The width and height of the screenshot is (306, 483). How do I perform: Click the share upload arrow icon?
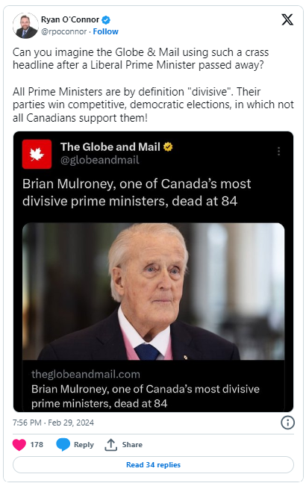tap(110, 444)
